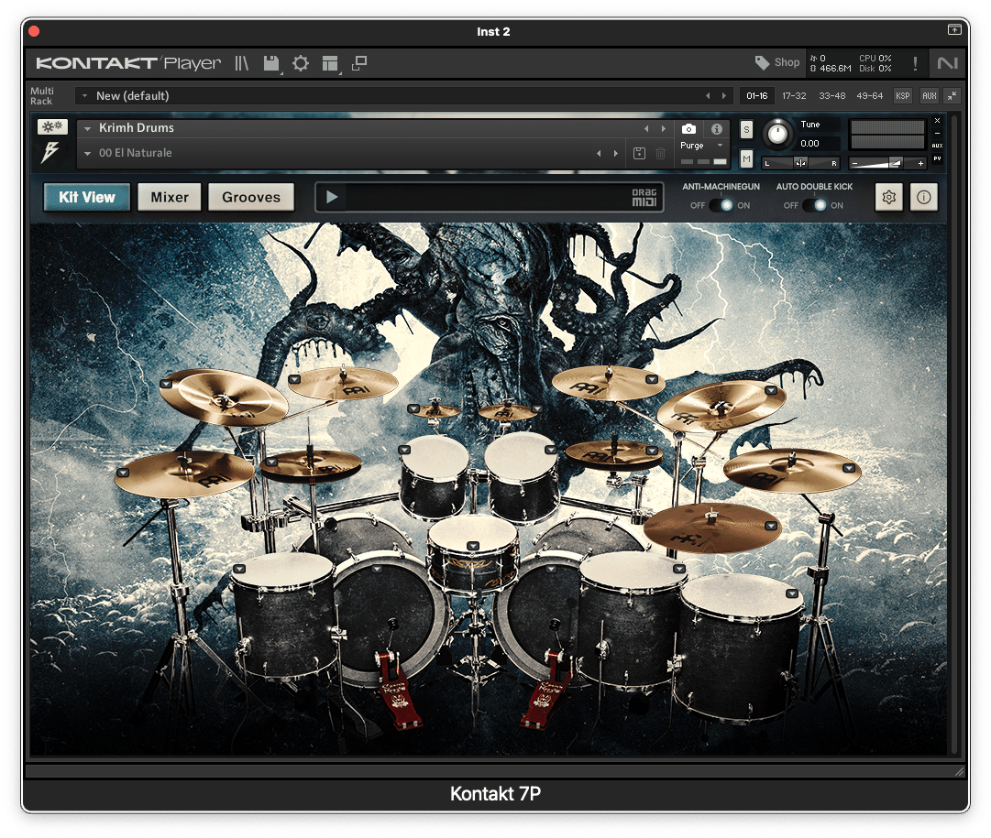
Task: Click the round info button near Auto Double Kick
Action: tap(923, 198)
